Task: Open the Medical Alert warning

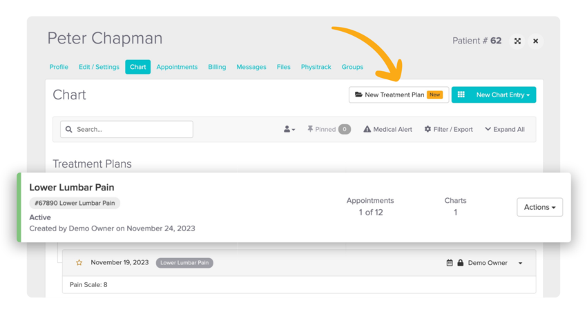Action: [x=387, y=129]
